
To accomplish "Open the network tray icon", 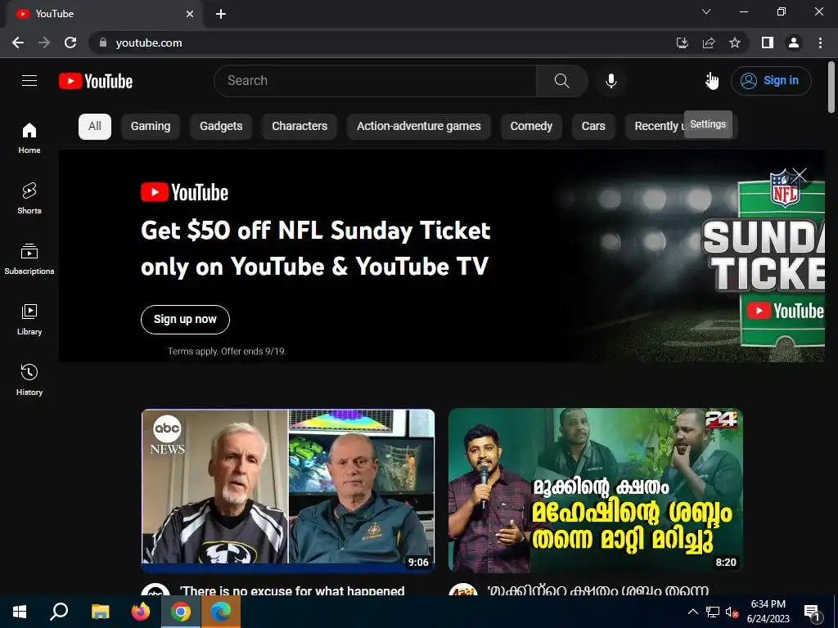I will pos(713,612).
